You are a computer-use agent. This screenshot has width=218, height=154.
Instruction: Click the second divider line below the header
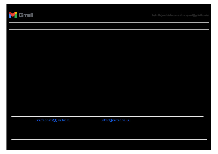pos(109,30)
